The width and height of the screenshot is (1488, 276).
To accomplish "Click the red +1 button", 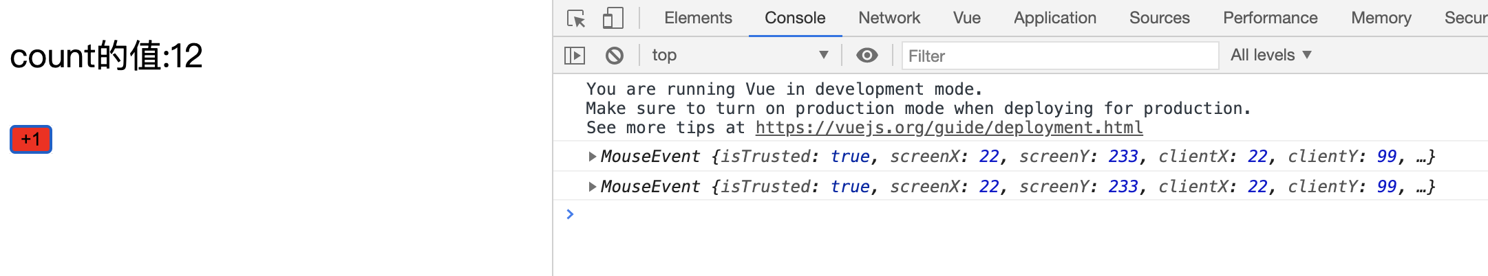I will tap(31, 139).
